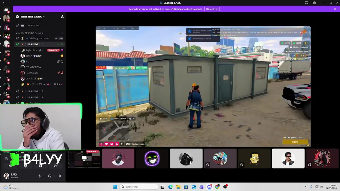Viewport: 340px width, 191px height.
Task: Open server icon with badge 8
Action: 6,78
